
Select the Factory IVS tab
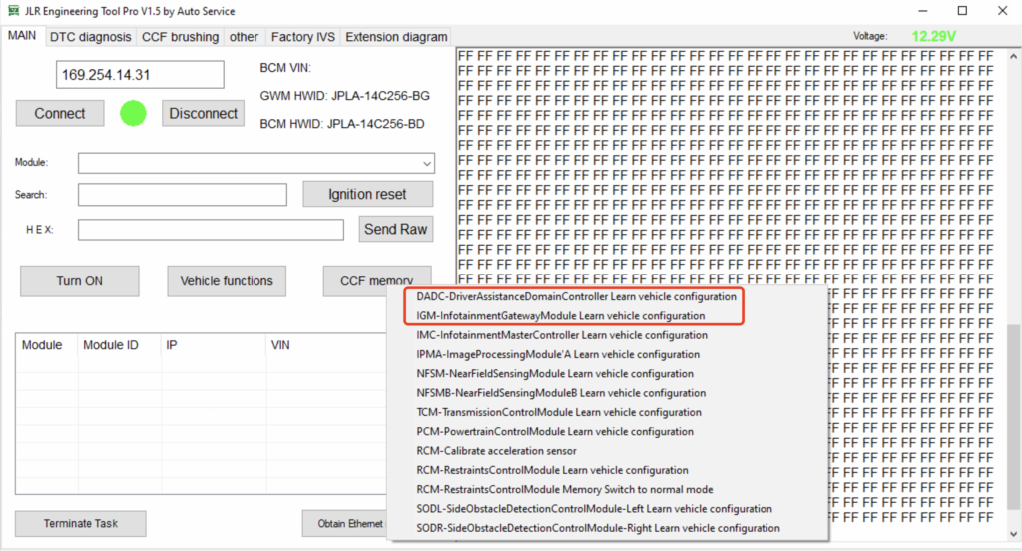pos(302,37)
